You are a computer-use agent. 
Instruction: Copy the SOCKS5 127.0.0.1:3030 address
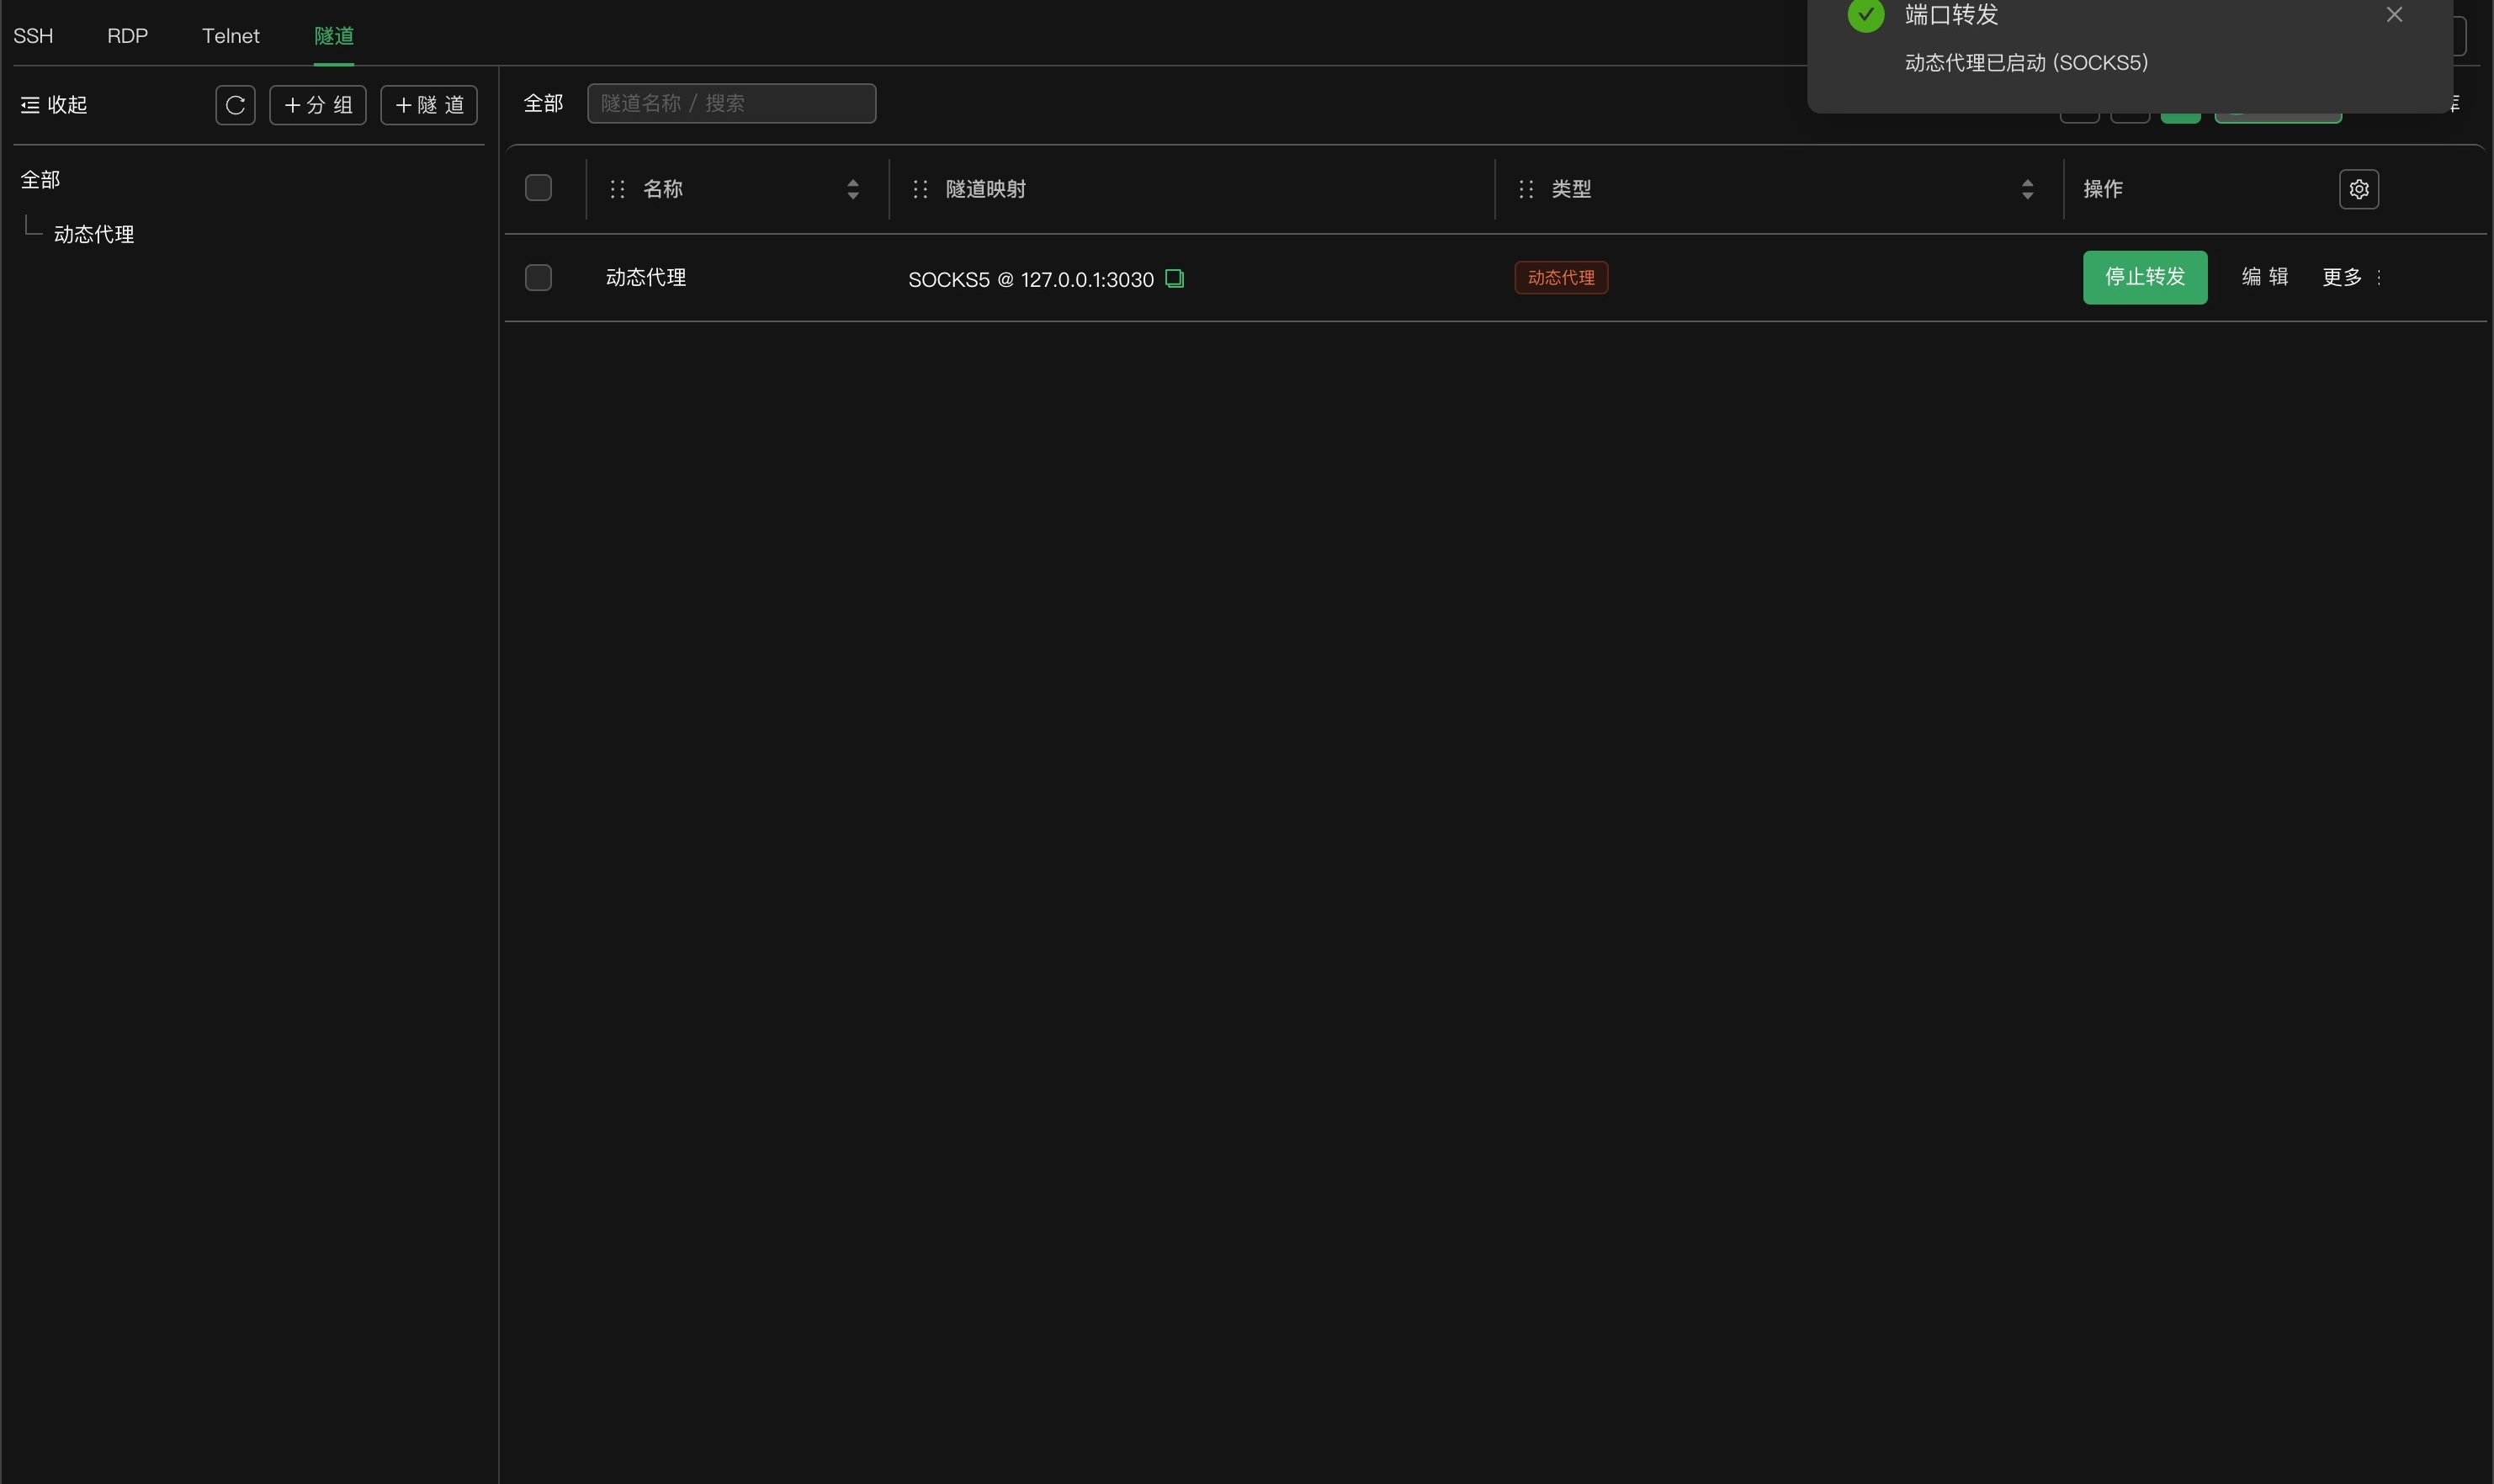pyautogui.click(x=1175, y=279)
